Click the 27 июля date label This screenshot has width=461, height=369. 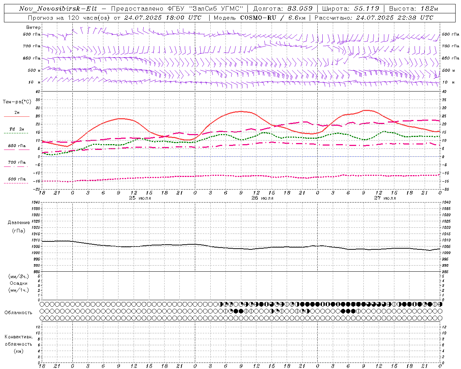coord(385,198)
